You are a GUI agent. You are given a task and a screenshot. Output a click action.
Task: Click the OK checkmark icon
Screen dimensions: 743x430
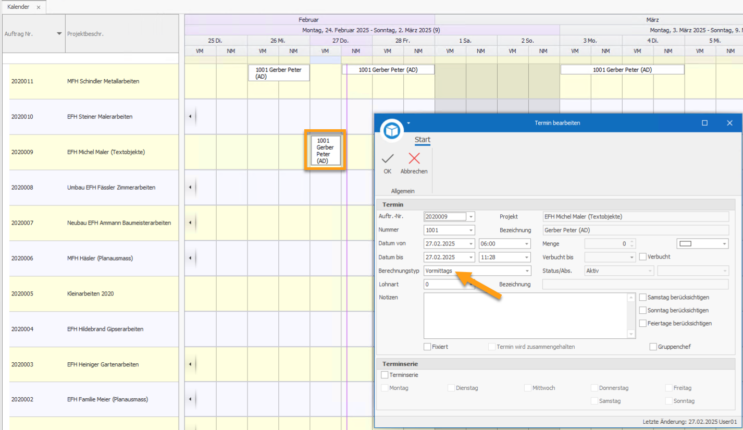387,159
